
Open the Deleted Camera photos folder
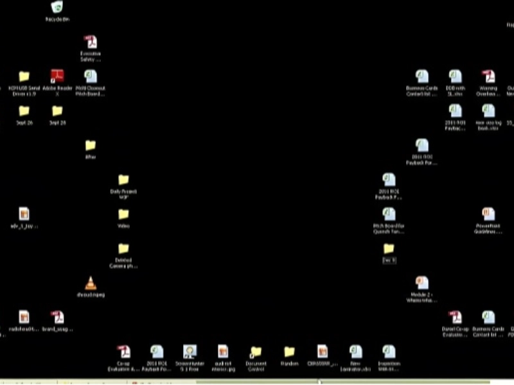click(x=123, y=248)
